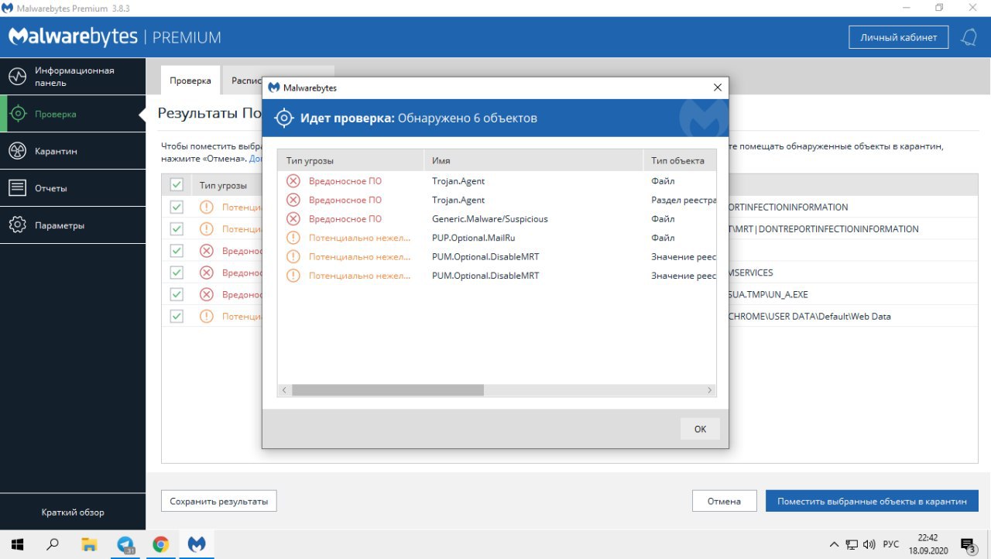Uncheck the second result row checkbox
Image resolution: width=991 pixels, height=559 pixels.
tap(177, 228)
